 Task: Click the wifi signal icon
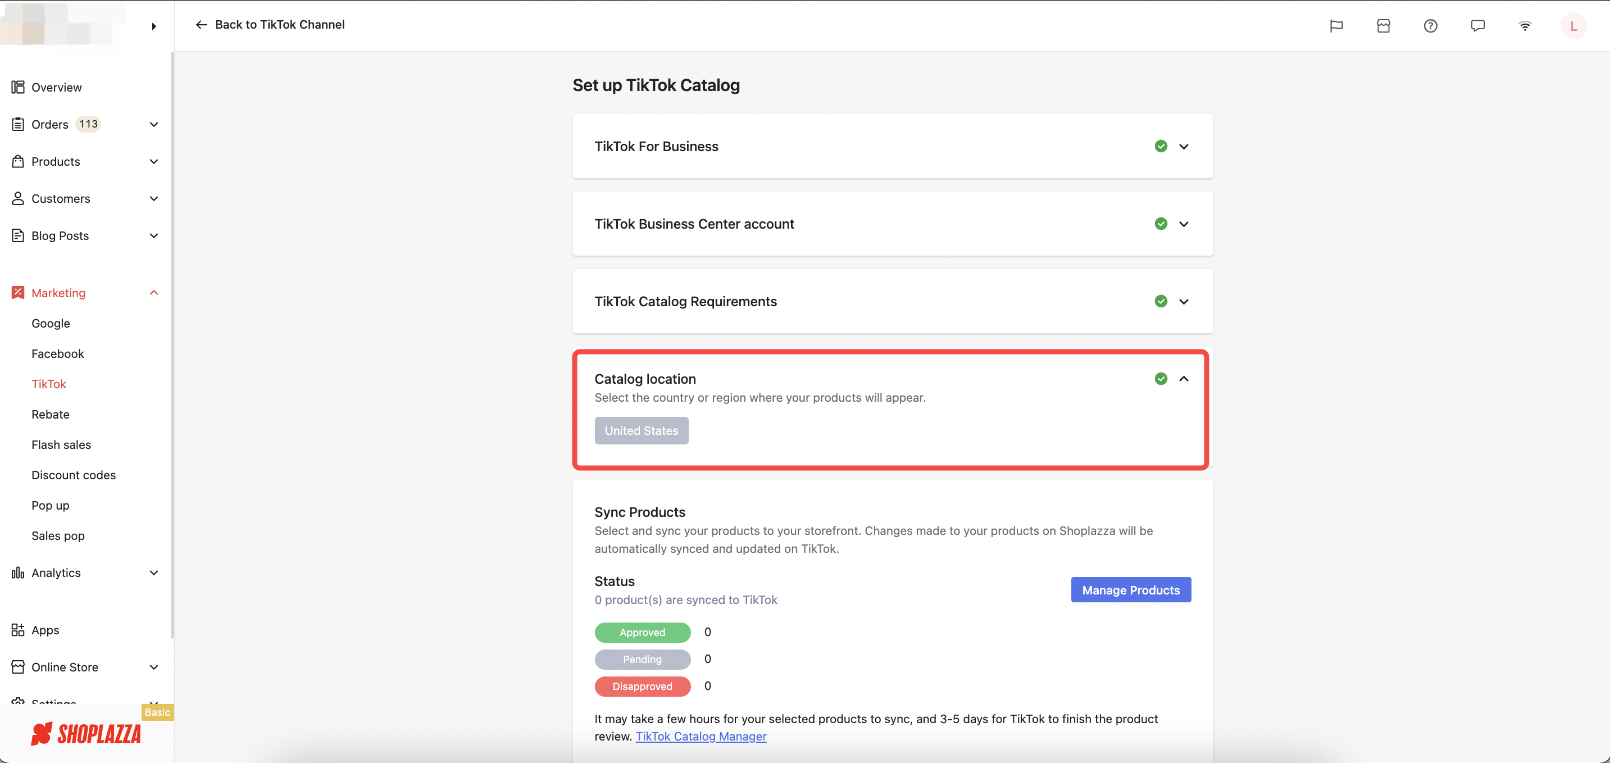tap(1525, 26)
